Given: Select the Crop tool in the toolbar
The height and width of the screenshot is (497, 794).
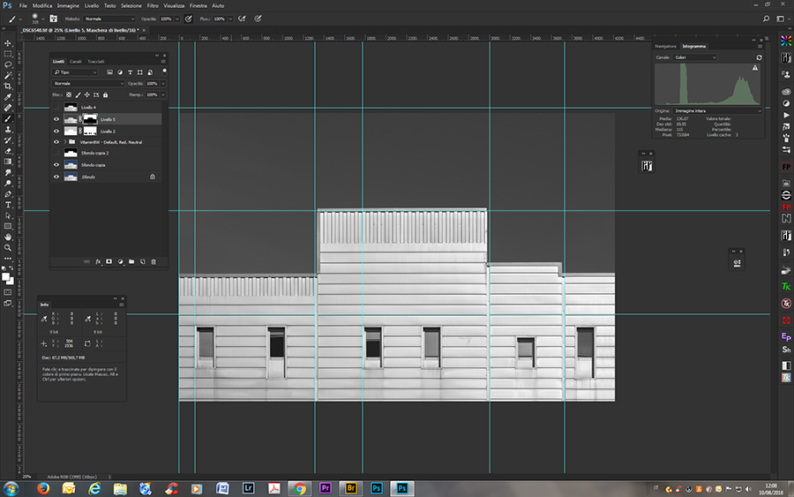Looking at the screenshot, I should [8, 86].
